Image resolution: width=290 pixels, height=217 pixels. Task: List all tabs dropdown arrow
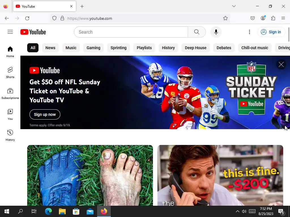pyautogui.click(x=234, y=6)
